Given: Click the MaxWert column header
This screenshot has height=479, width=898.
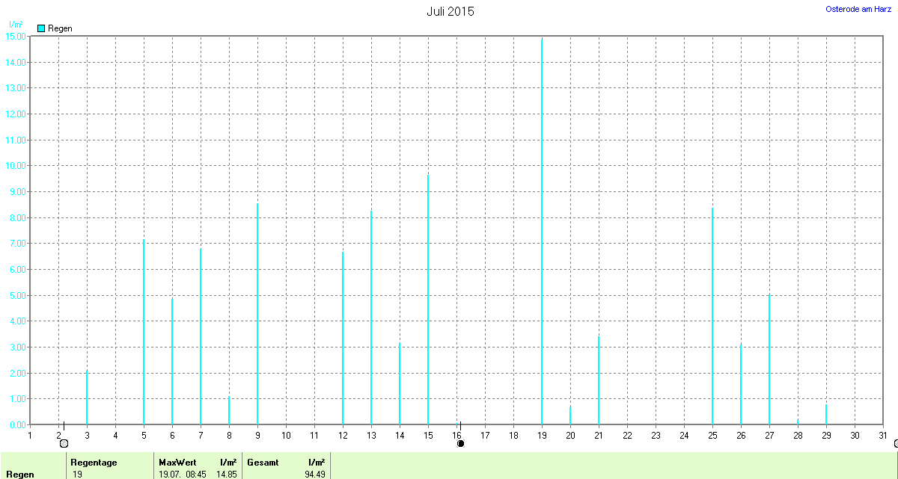Looking at the screenshot, I should [x=177, y=463].
